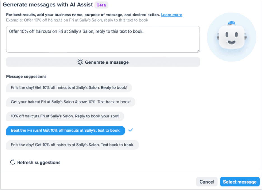The image size is (262, 190).
Task: Select the highlighted "Beat the Fri rush!" suggestion
Action: click(65, 130)
